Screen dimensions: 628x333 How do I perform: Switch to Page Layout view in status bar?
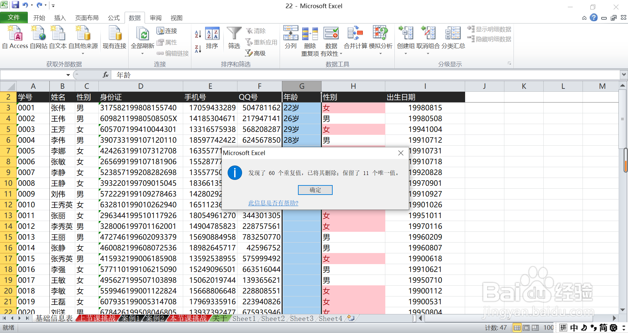click(x=526, y=327)
